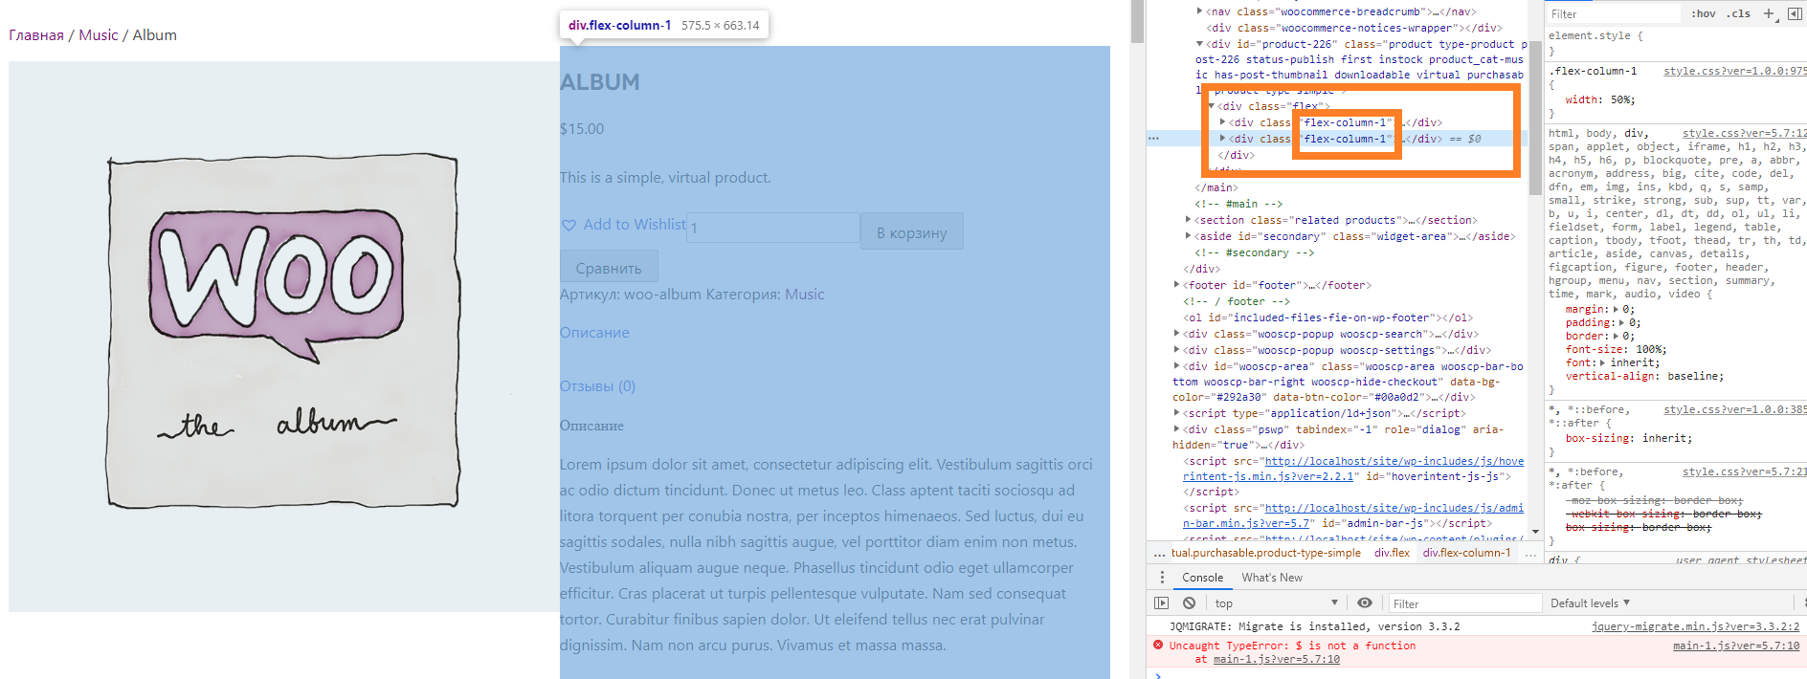Expand the nav woocommerce-breadcrumb node
The height and width of the screenshot is (679, 1807).
pyautogui.click(x=1199, y=11)
